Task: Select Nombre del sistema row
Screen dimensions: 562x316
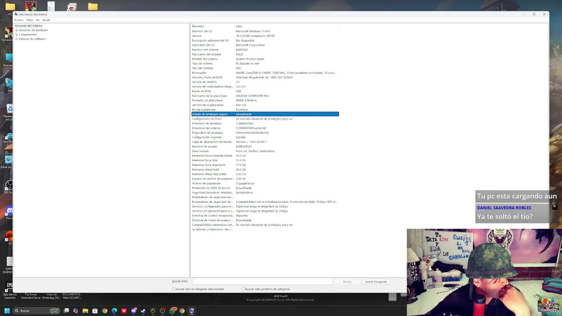Action: tap(265, 50)
